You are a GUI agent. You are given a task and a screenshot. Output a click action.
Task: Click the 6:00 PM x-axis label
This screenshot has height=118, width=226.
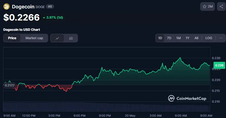click(79, 116)
